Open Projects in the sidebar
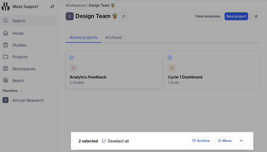The image size is (267, 152). point(20,57)
